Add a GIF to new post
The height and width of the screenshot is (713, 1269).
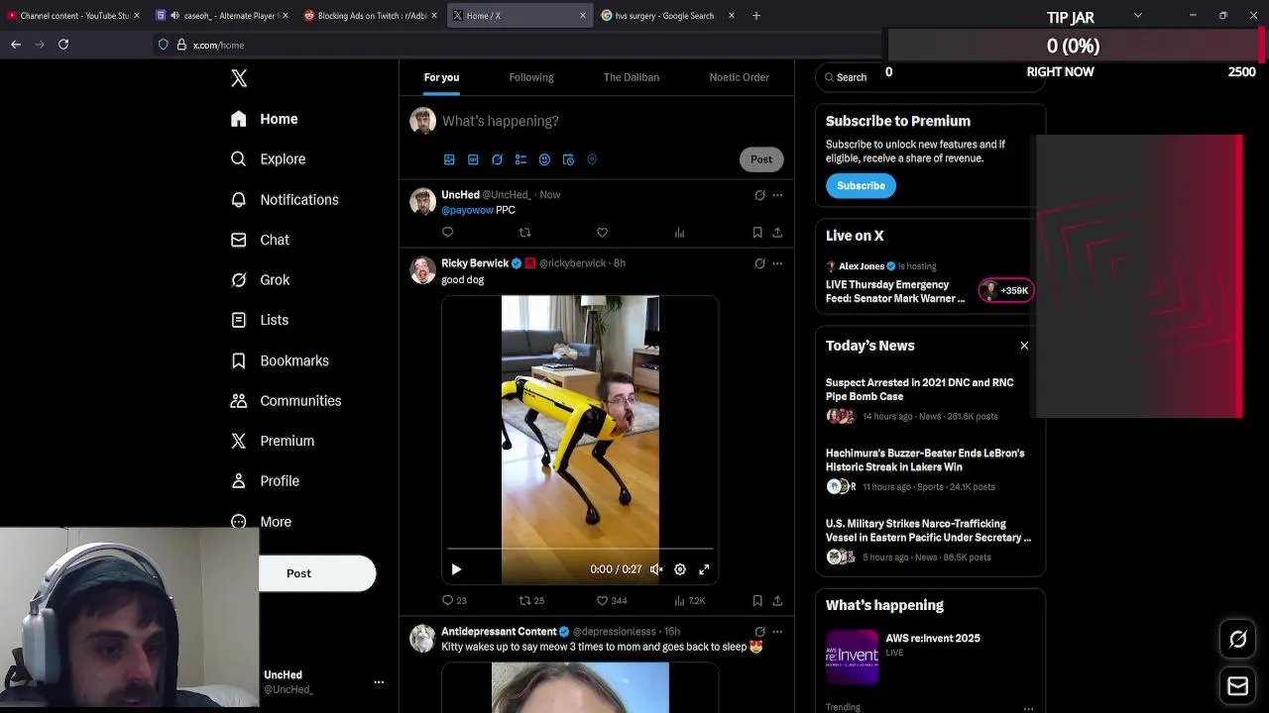point(473,159)
